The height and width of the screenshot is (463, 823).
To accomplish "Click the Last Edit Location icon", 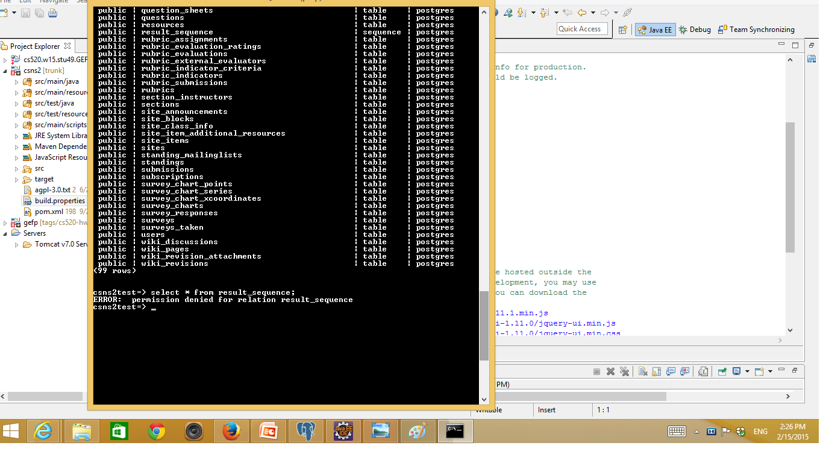I will [568, 12].
